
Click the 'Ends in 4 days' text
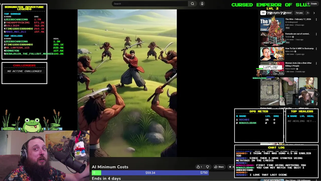point(106,178)
